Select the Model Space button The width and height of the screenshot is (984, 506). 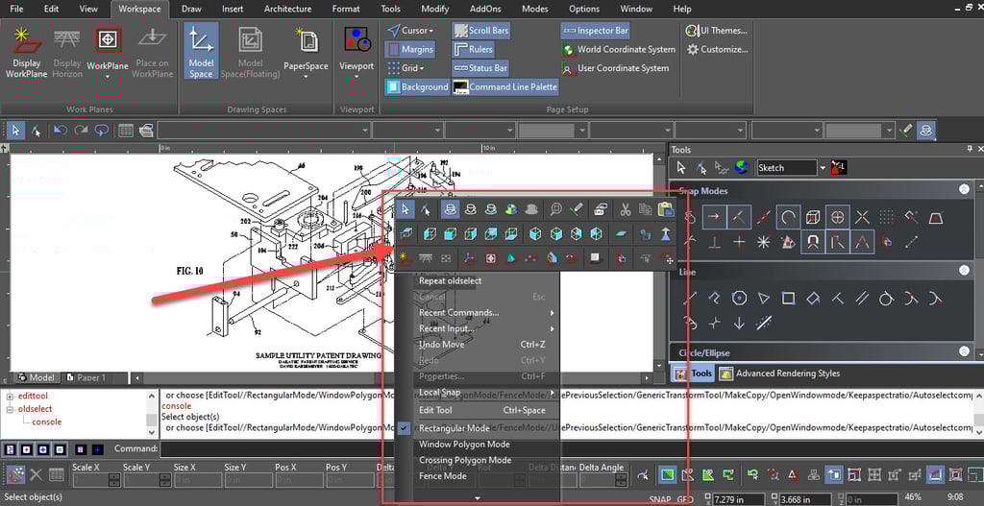(201, 53)
